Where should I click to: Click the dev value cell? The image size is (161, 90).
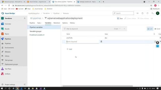pyautogui.click(x=106, y=38)
